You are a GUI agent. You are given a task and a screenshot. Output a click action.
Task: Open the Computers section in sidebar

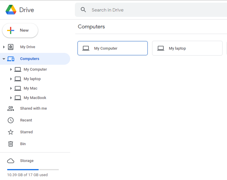(x=30, y=59)
